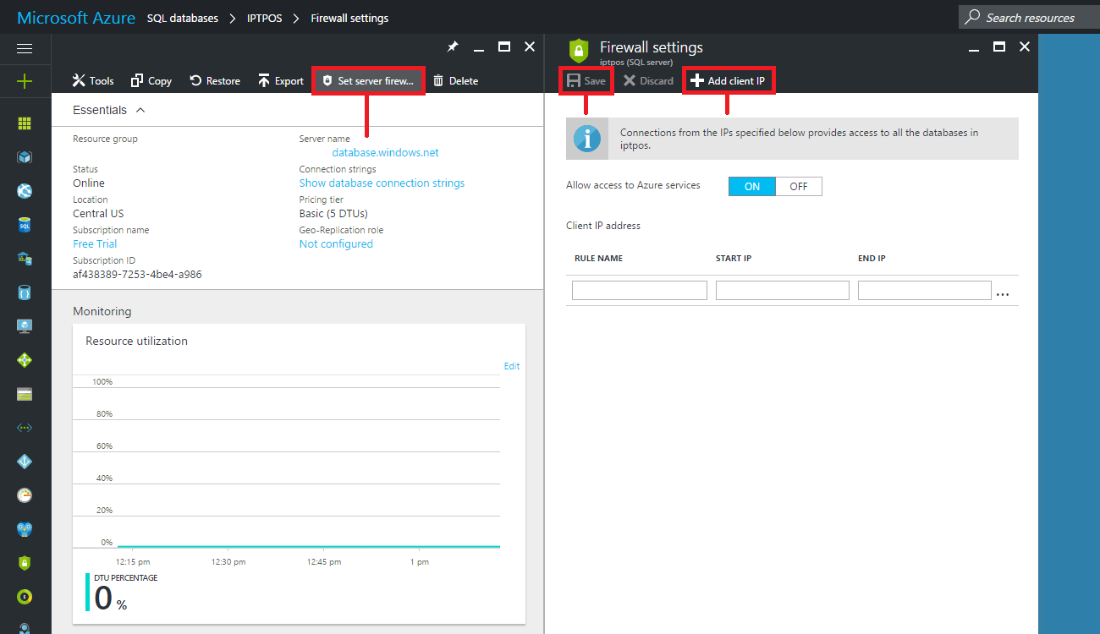The width and height of the screenshot is (1100, 634).
Task: Open the blue cylinder database icon in sidebar
Action: click(25, 292)
